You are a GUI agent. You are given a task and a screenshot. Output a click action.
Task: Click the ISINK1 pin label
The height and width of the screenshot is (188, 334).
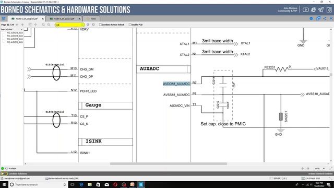pos(85,153)
